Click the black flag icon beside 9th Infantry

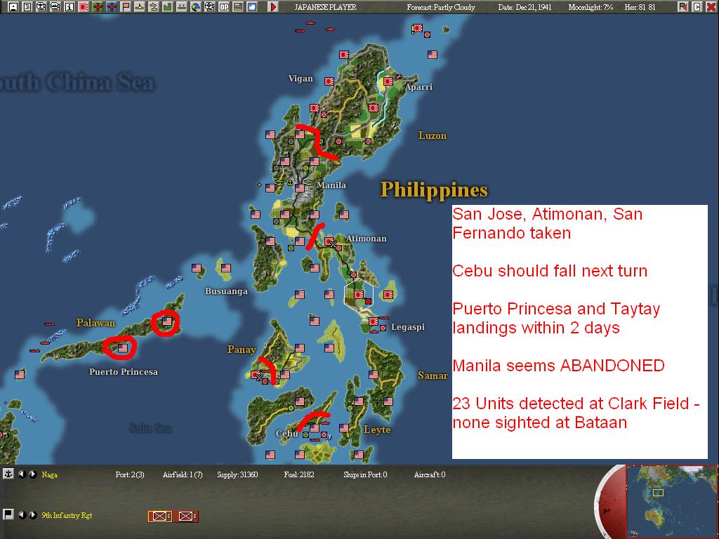click(x=8, y=514)
